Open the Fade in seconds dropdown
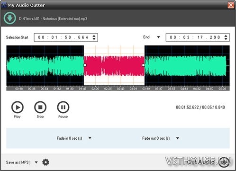This screenshot has height=171, width=236. [90, 138]
